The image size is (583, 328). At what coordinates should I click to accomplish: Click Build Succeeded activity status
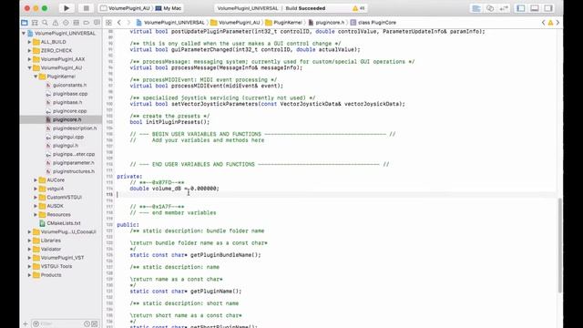pos(305,8)
